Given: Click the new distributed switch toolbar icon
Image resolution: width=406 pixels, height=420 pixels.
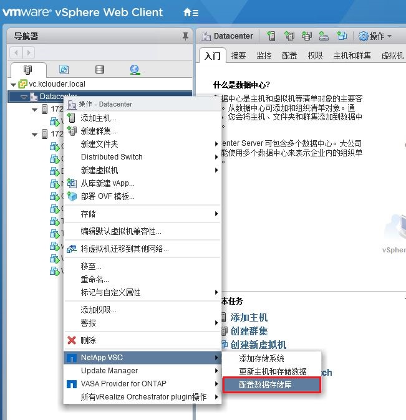Looking at the screenshot, I should coord(324,36).
